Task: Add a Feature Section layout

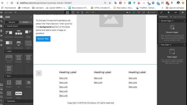Action: 28,34
